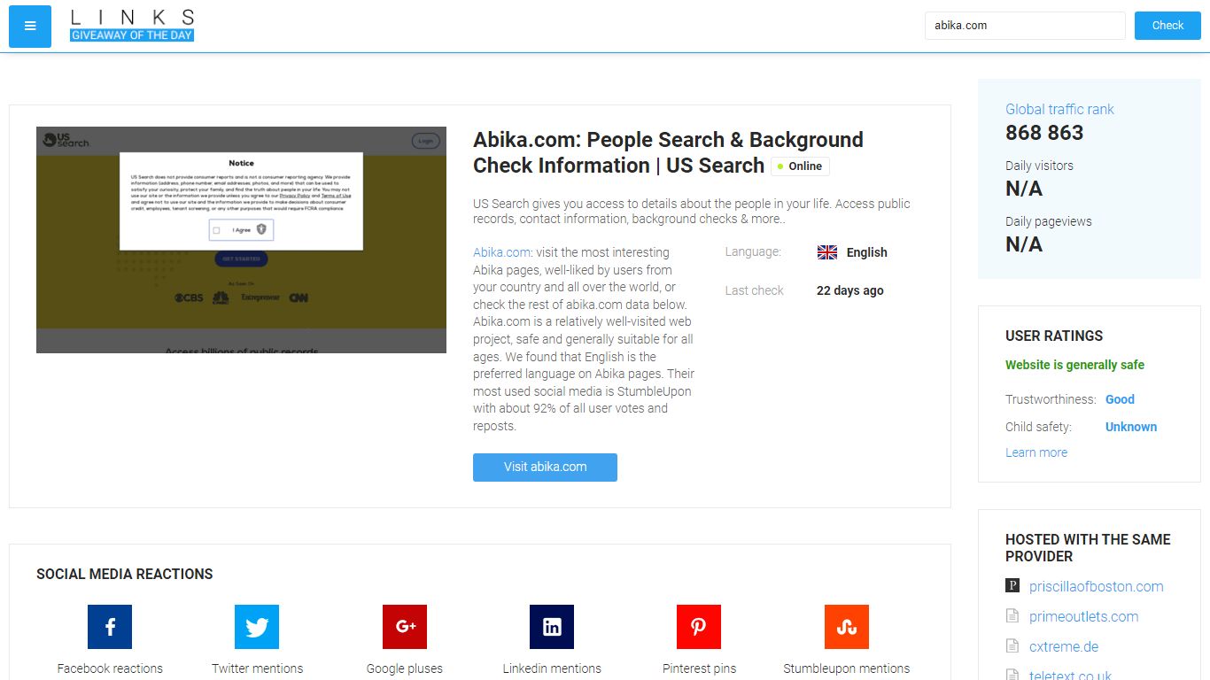Click the Social Media Reactions heading

(x=125, y=574)
